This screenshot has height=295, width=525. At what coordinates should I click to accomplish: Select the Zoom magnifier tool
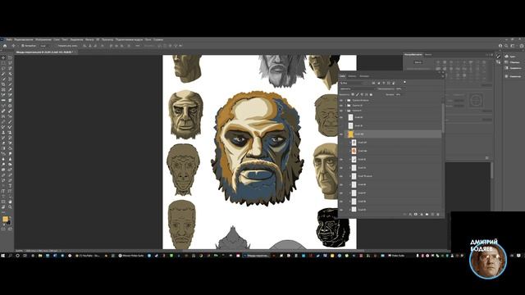tap(10, 207)
